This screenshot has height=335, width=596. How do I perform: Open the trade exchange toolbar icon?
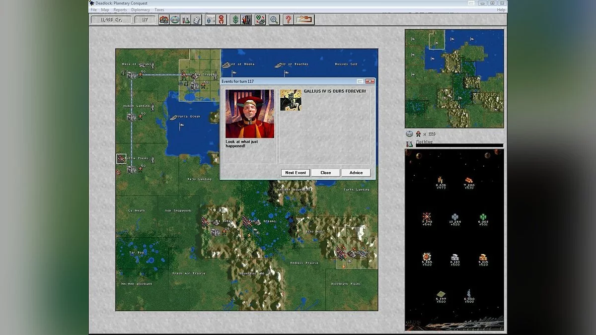(x=260, y=20)
